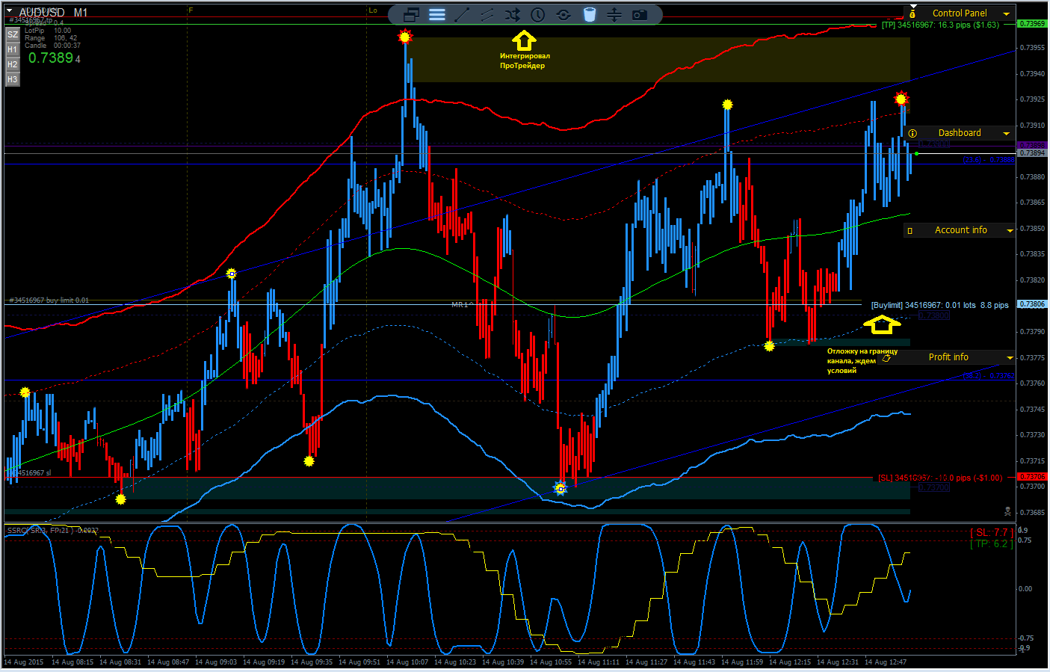The height and width of the screenshot is (672, 1050).
Task: Click the yellow dot marker at 14 Aug 2015 high
Action: (25, 392)
